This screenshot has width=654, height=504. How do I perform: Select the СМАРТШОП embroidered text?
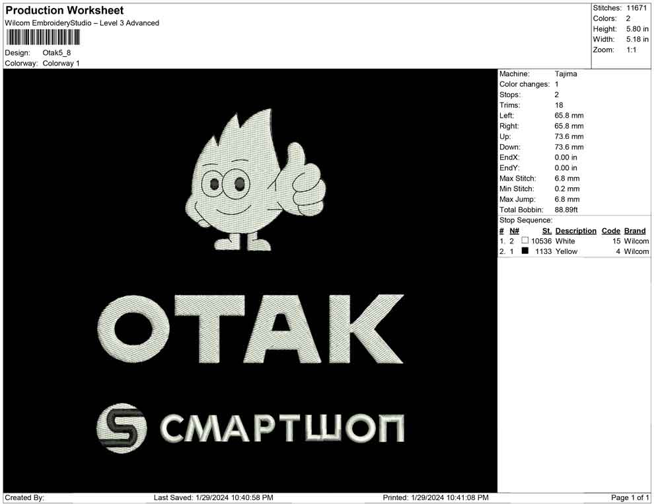tap(282, 429)
